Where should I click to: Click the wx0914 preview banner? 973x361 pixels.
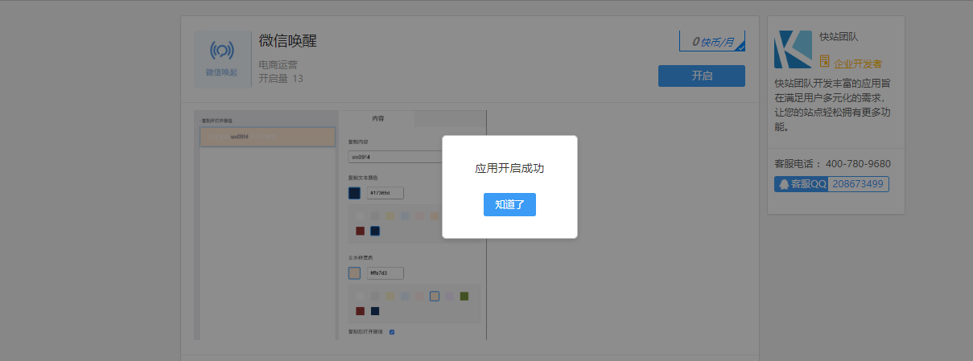pyautogui.click(x=267, y=137)
